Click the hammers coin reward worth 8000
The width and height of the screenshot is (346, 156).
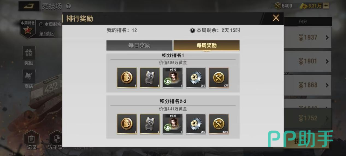click(219, 124)
